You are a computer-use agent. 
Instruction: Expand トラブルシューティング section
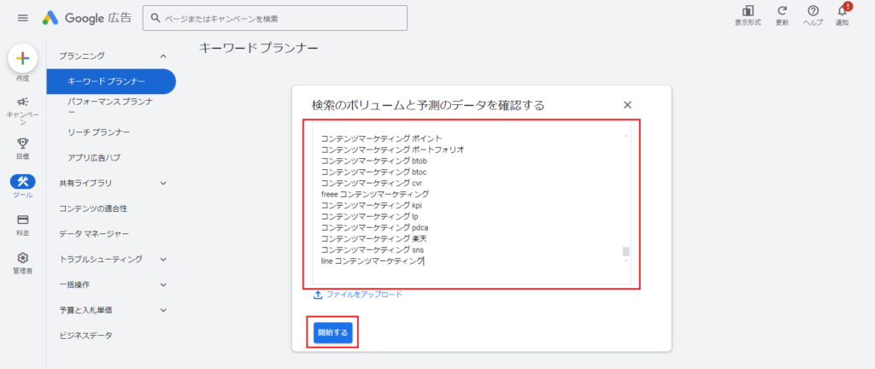[x=163, y=259]
